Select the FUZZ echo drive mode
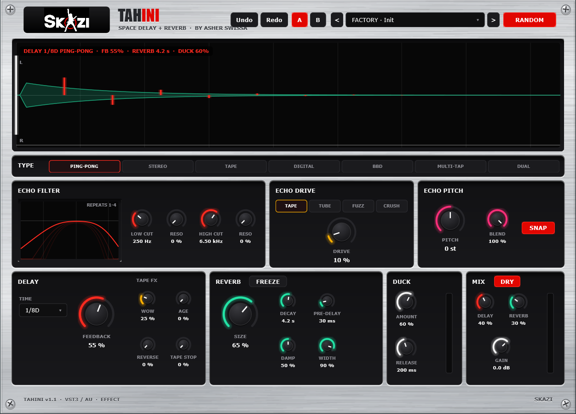Viewport: 576px width, 414px height. tap(358, 206)
